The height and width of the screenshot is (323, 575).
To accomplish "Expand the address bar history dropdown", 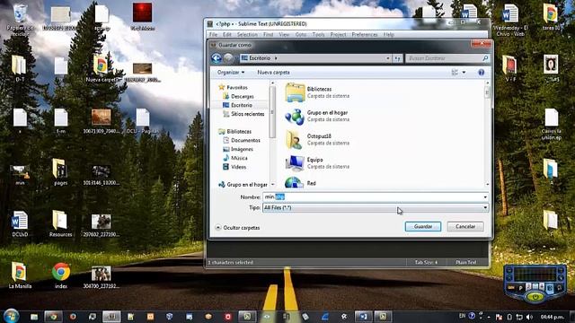I will (387, 58).
